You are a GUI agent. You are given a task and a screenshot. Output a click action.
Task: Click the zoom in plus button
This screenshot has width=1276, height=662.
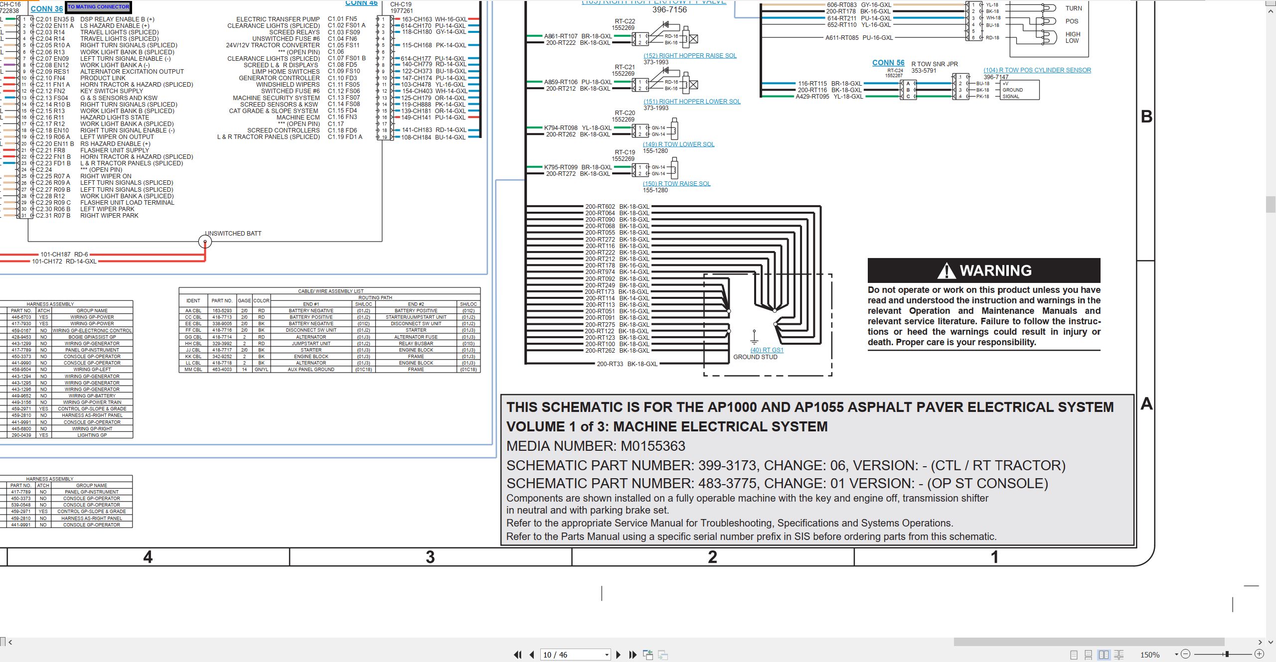tap(1259, 654)
